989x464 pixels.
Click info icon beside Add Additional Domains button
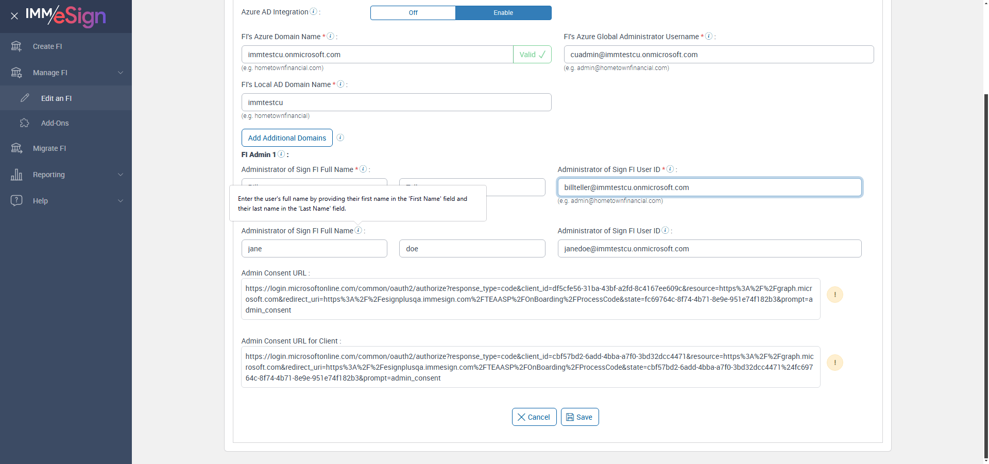(x=340, y=138)
